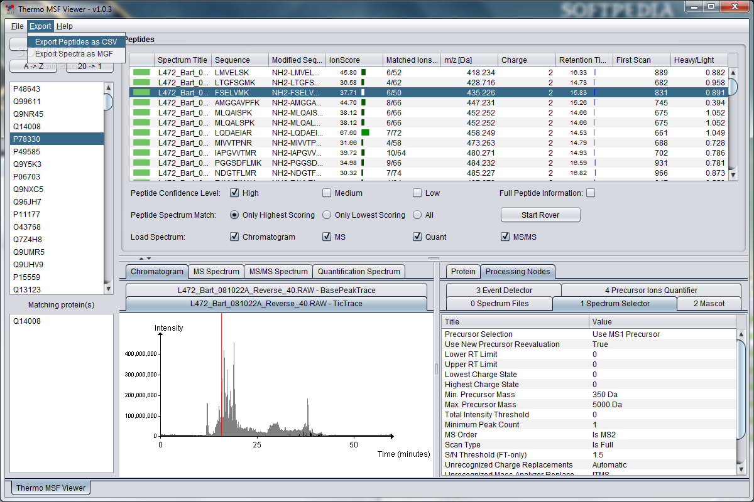Select the LMVELSK peptide row
The image size is (754, 502).
(x=429, y=72)
